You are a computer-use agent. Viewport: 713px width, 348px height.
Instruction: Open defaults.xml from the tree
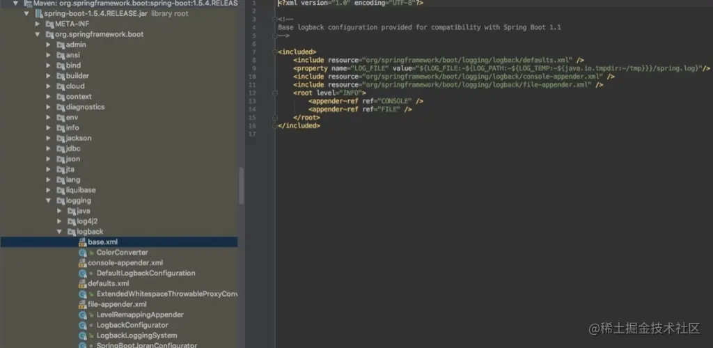pos(108,283)
